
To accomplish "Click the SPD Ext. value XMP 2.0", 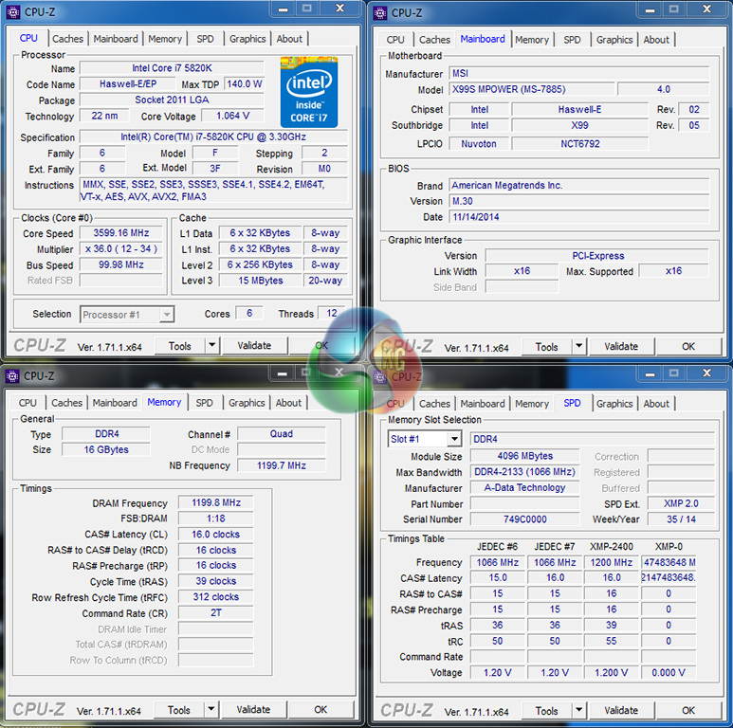I will [681, 503].
